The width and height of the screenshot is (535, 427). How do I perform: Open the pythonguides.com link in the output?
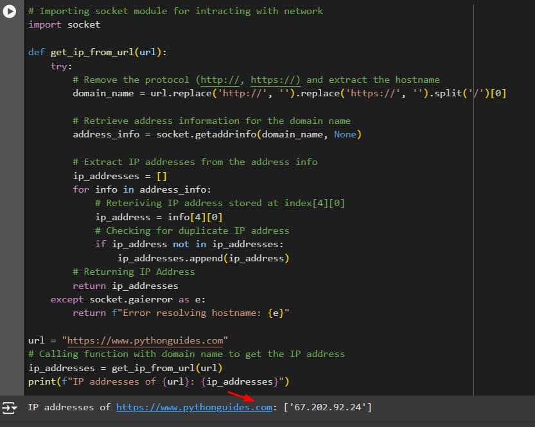[191, 407]
